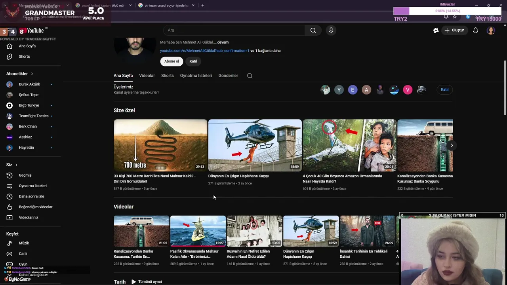Image resolution: width=507 pixels, height=285 pixels.
Task: Click member avatar with letter Y
Action: pyautogui.click(x=339, y=90)
